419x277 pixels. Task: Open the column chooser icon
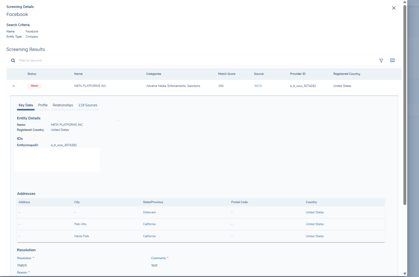392,60
